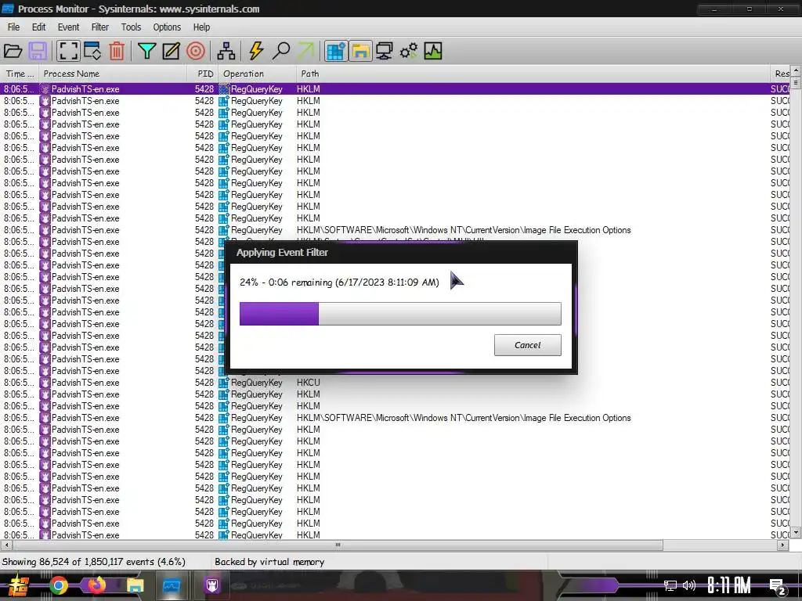Open the Filter funnel icon
Screen dimensions: 802x601
click(x=146, y=51)
